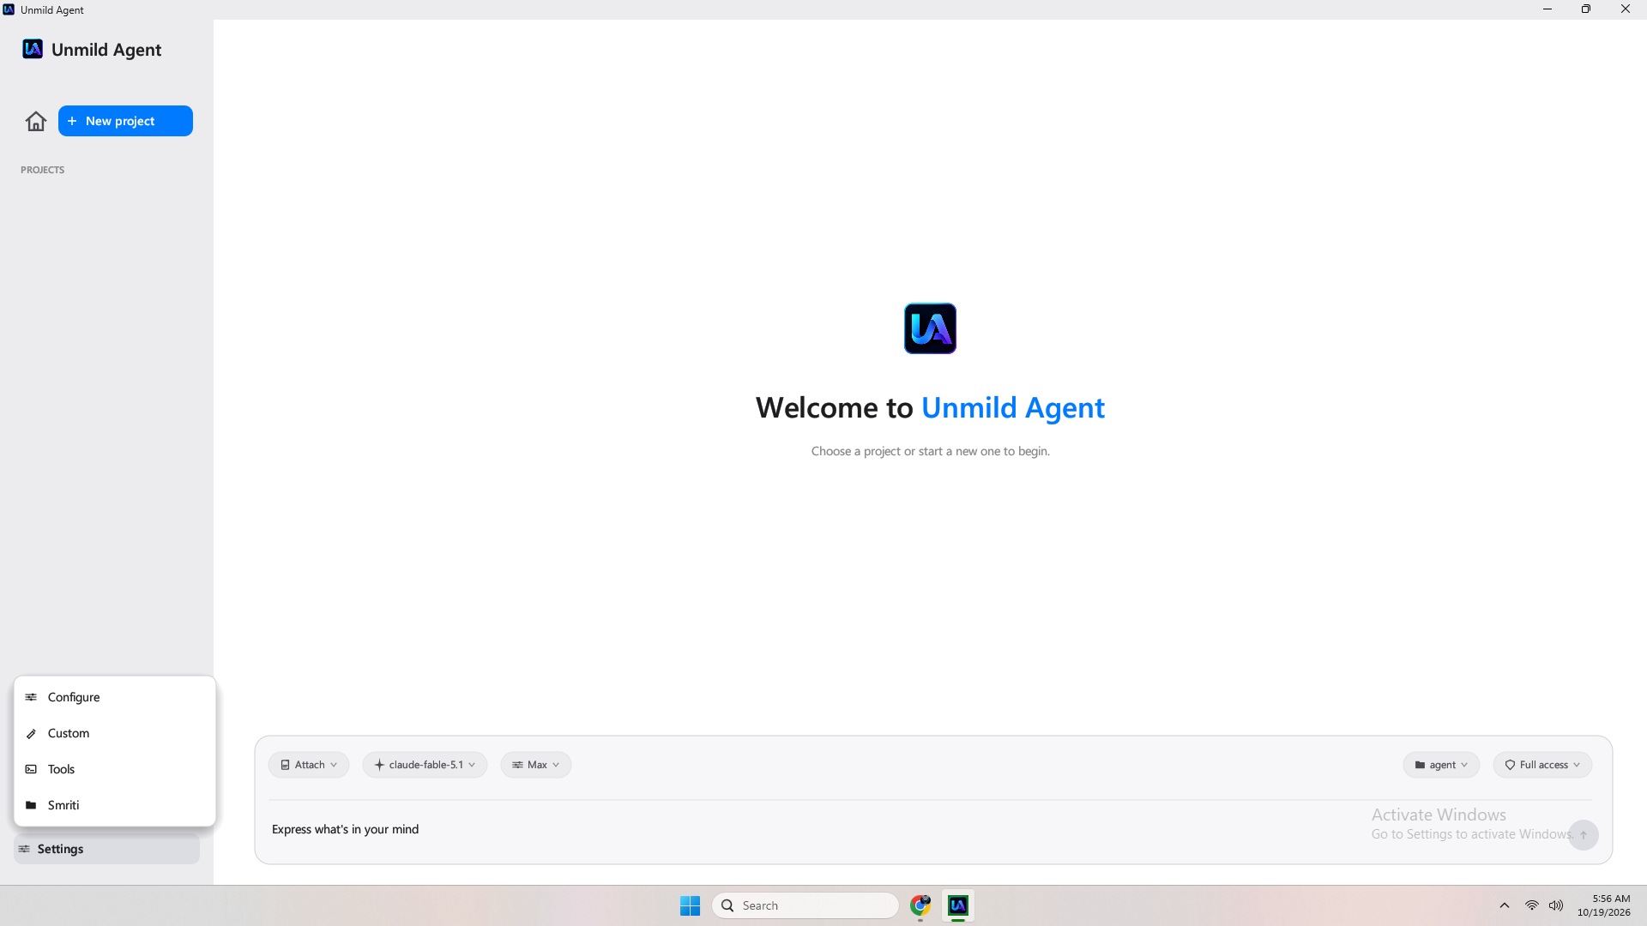Choose Smriti in settings popup
This screenshot has height=926, width=1647.
tap(115, 805)
